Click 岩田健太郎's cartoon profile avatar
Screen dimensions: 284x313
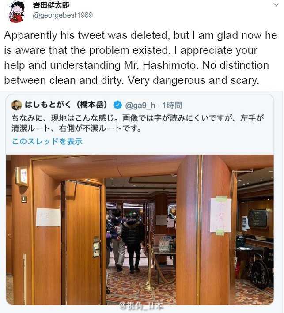coord(17,11)
